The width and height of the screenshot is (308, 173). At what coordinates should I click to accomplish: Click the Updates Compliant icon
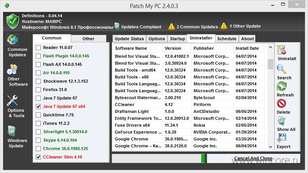tap(117, 26)
